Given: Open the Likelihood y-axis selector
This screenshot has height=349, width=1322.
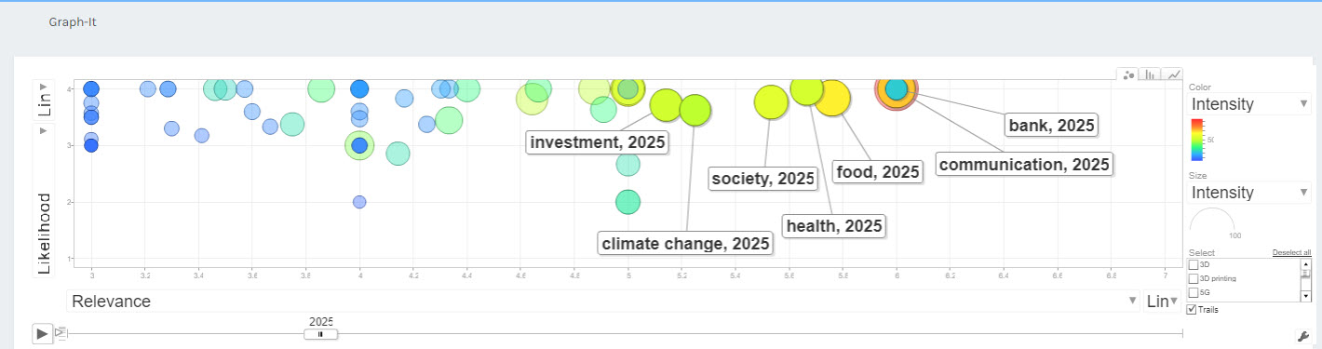Looking at the screenshot, I should [44, 200].
